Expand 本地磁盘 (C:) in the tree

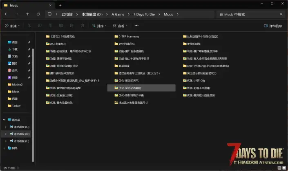point(6,127)
